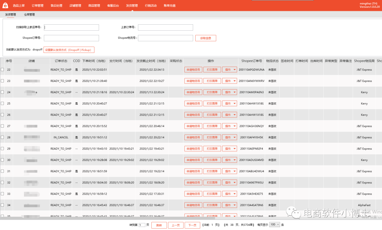Open the 店铺管理 menu
The height and width of the screenshot is (230, 382).
75,6
